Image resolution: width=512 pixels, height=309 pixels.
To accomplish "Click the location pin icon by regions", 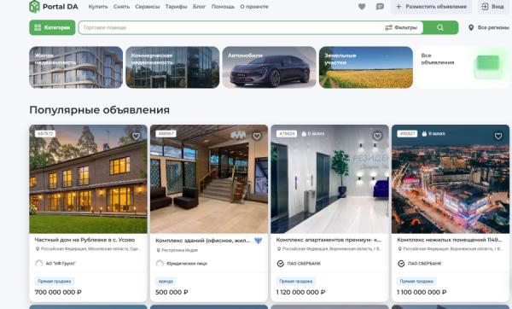I will 471,27.
